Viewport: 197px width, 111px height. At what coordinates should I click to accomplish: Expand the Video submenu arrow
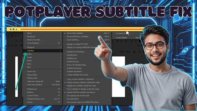point(60,54)
